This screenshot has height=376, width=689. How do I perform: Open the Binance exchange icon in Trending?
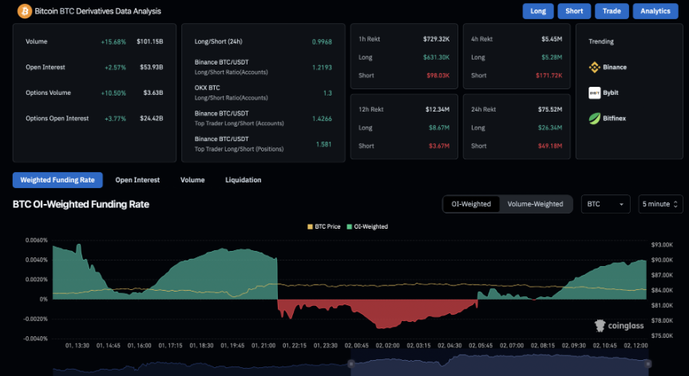click(x=595, y=67)
